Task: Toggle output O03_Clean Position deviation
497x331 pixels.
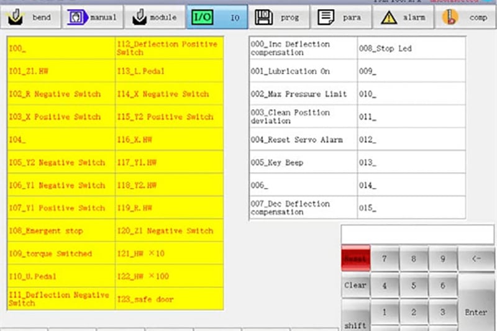Action: tap(303, 117)
